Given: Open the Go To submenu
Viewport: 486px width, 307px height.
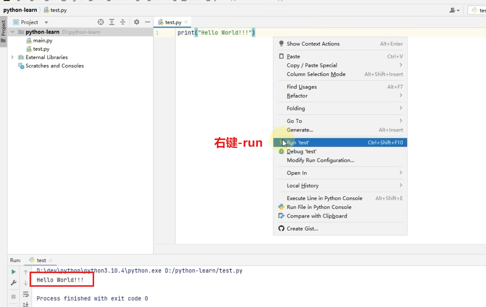Looking at the screenshot, I should [x=340, y=121].
